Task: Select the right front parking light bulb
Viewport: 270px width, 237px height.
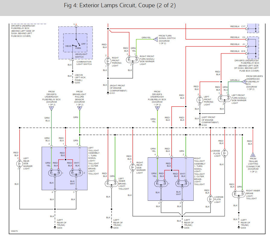Action: (x=108, y=61)
